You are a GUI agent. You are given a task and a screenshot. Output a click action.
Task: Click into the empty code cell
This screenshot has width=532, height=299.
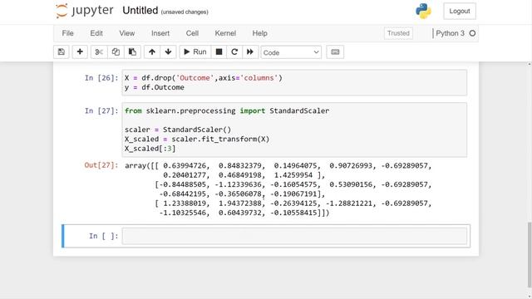(294, 236)
